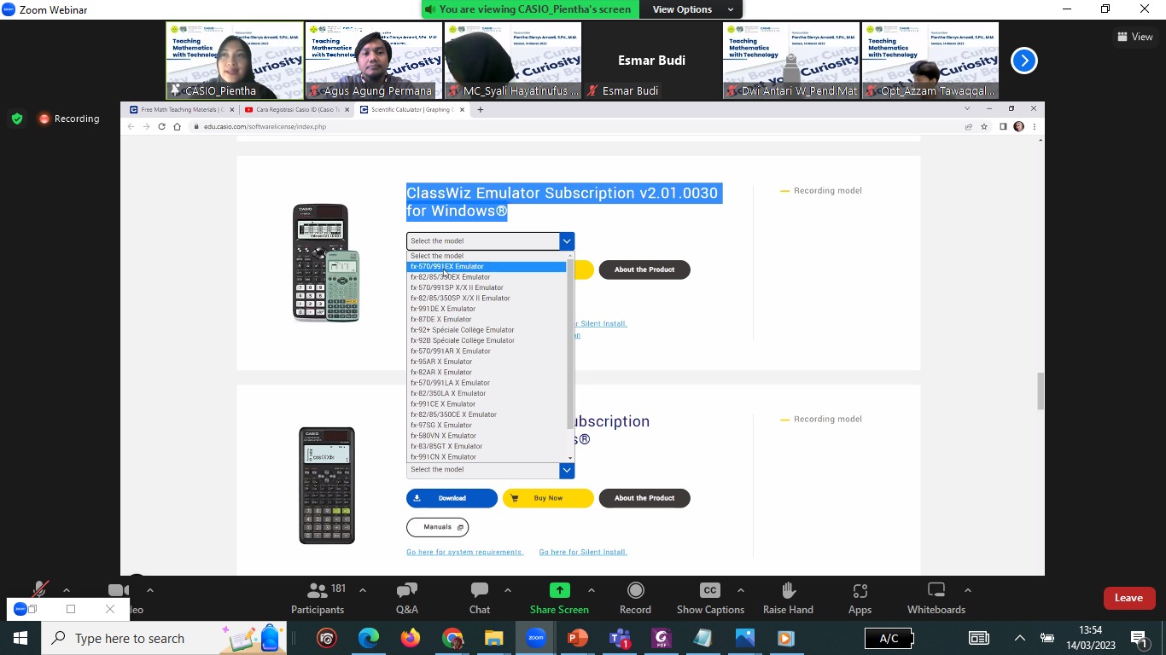Open the notification center icon
This screenshot has width=1166, height=655.
click(1140, 638)
